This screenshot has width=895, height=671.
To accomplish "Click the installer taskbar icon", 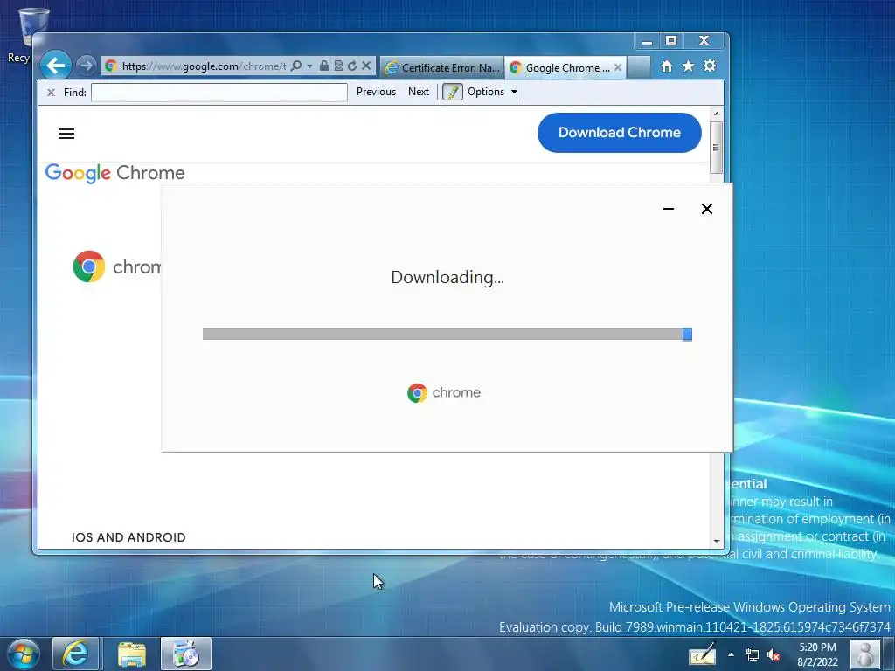I will pyautogui.click(x=186, y=654).
